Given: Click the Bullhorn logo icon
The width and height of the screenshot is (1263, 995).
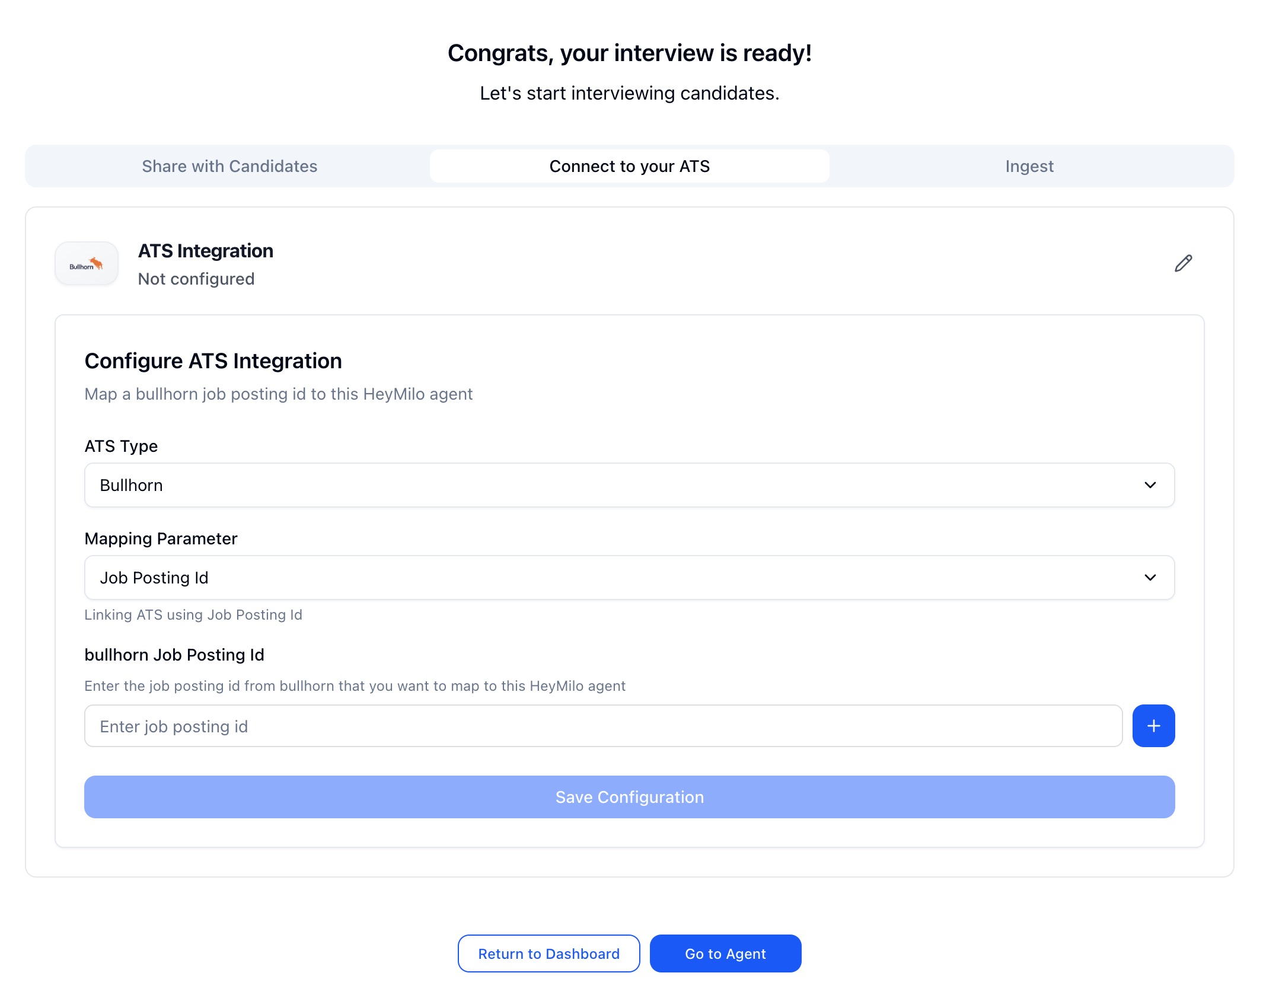Looking at the screenshot, I should [87, 264].
